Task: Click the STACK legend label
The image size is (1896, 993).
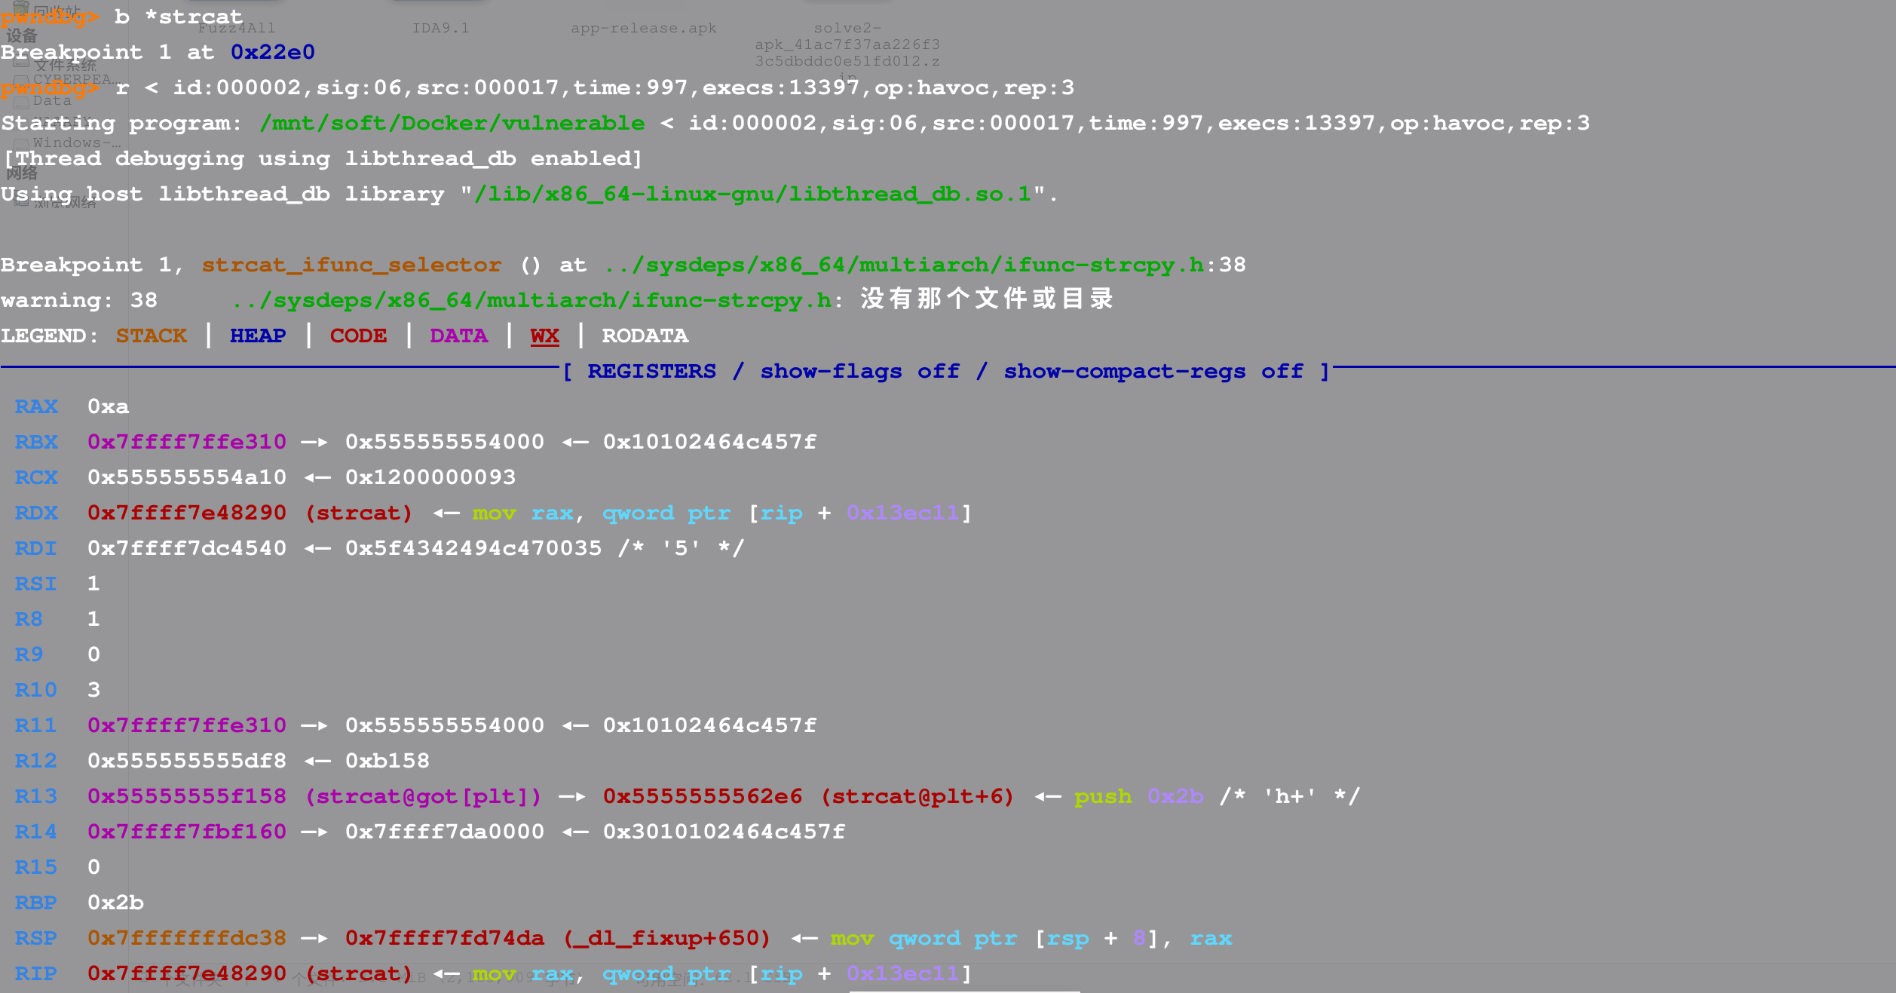Action: tap(151, 336)
